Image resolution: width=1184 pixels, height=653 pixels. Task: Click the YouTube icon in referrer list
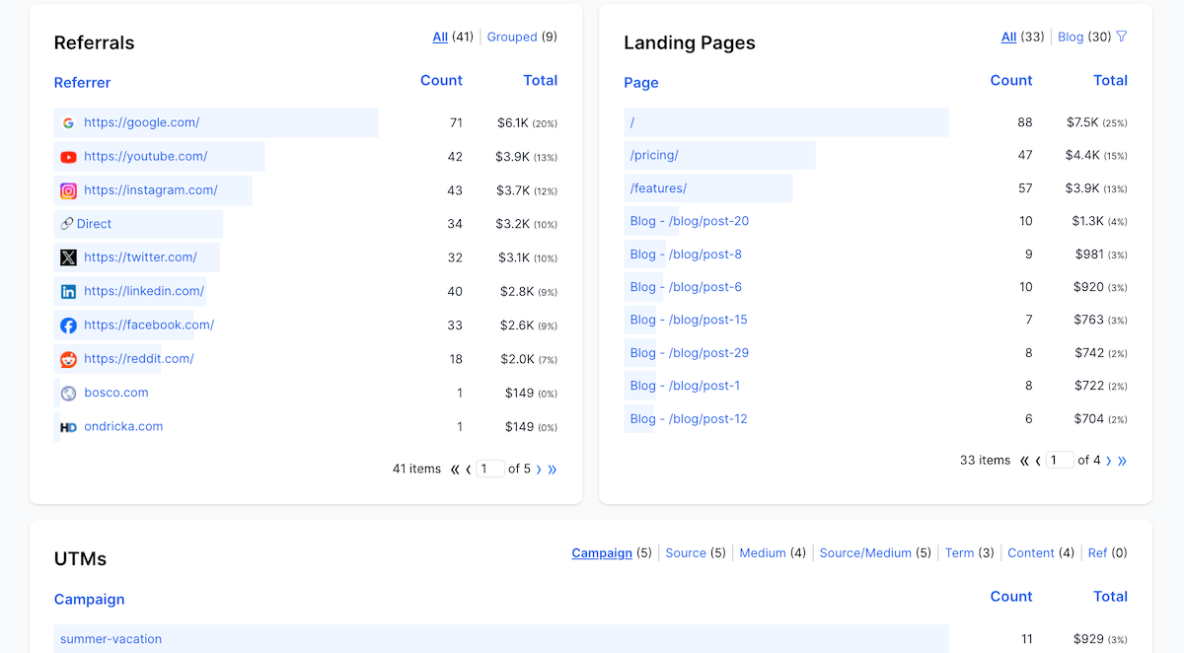pos(68,157)
